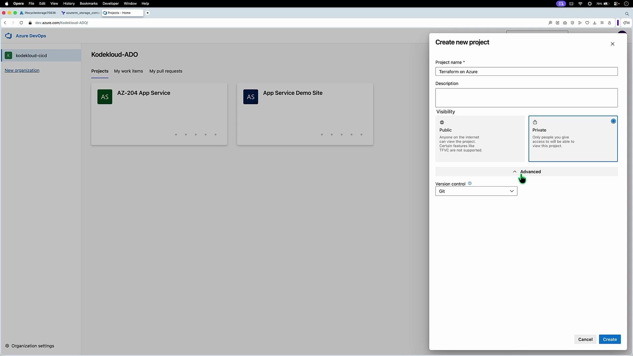The width and height of the screenshot is (633, 356).
Task: Open the History menu in menu bar
Action: point(69,4)
